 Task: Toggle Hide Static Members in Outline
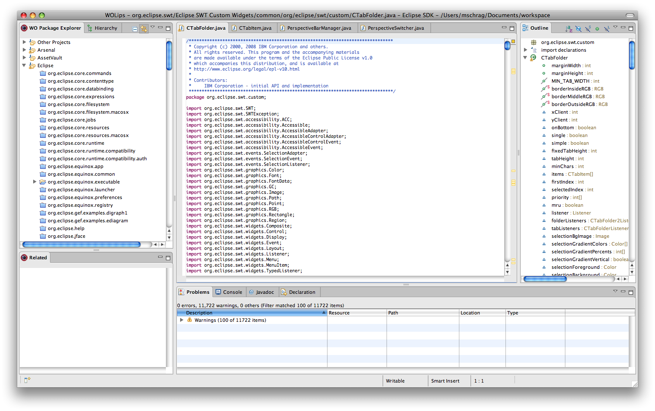(x=588, y=29)
